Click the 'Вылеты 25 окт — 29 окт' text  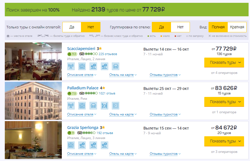tap(166, 89)
